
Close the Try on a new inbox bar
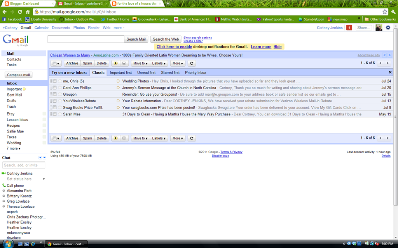click(x=390, y=72)
